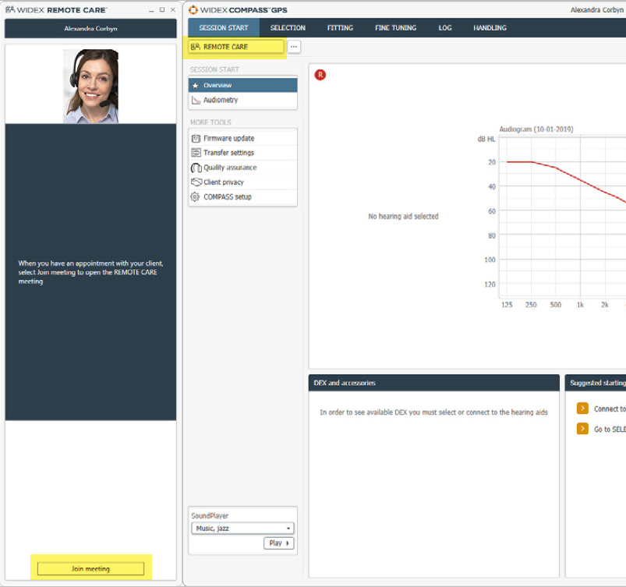This screenshot has width=626, height=587.
Task: Click the No hearing aid selected text
Action: (x=403, y=216)
